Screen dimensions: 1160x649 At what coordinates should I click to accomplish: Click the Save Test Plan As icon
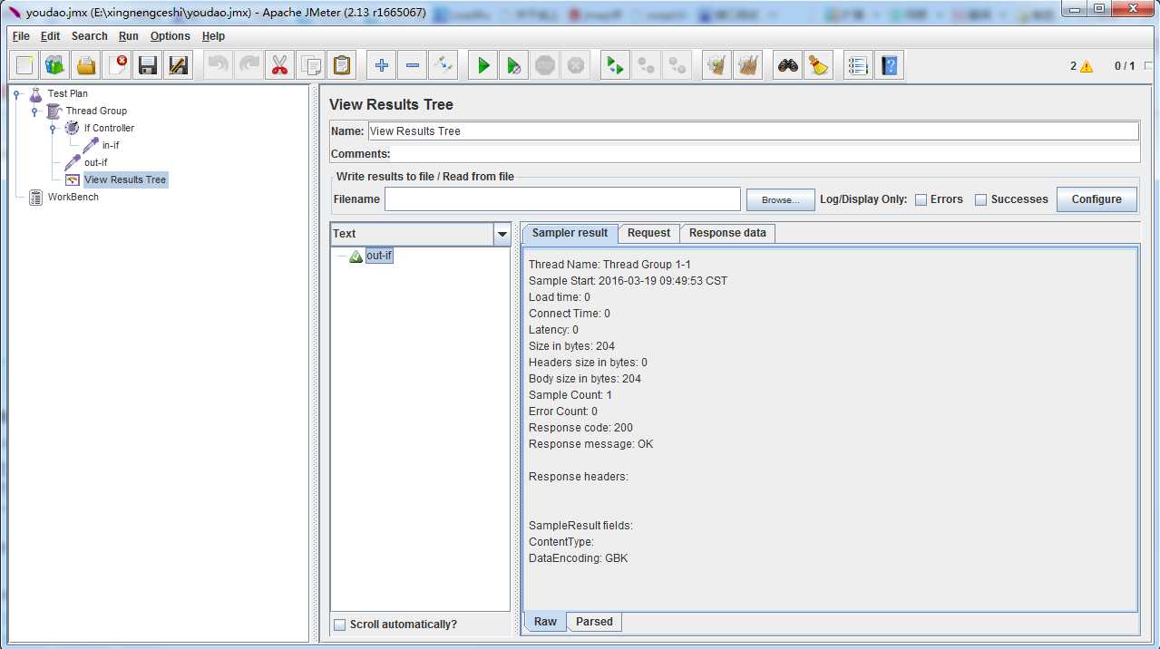point(179,65)
